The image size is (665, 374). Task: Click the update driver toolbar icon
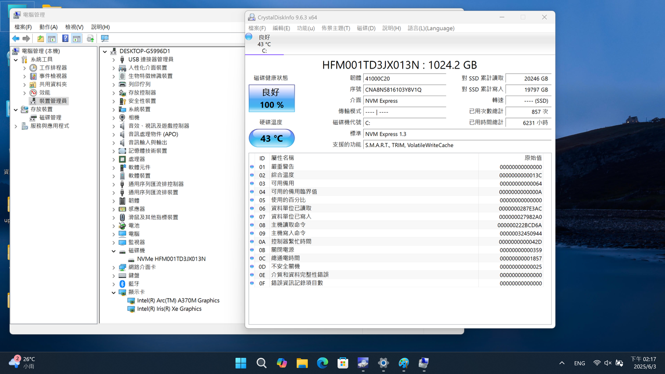pos(90,38)
